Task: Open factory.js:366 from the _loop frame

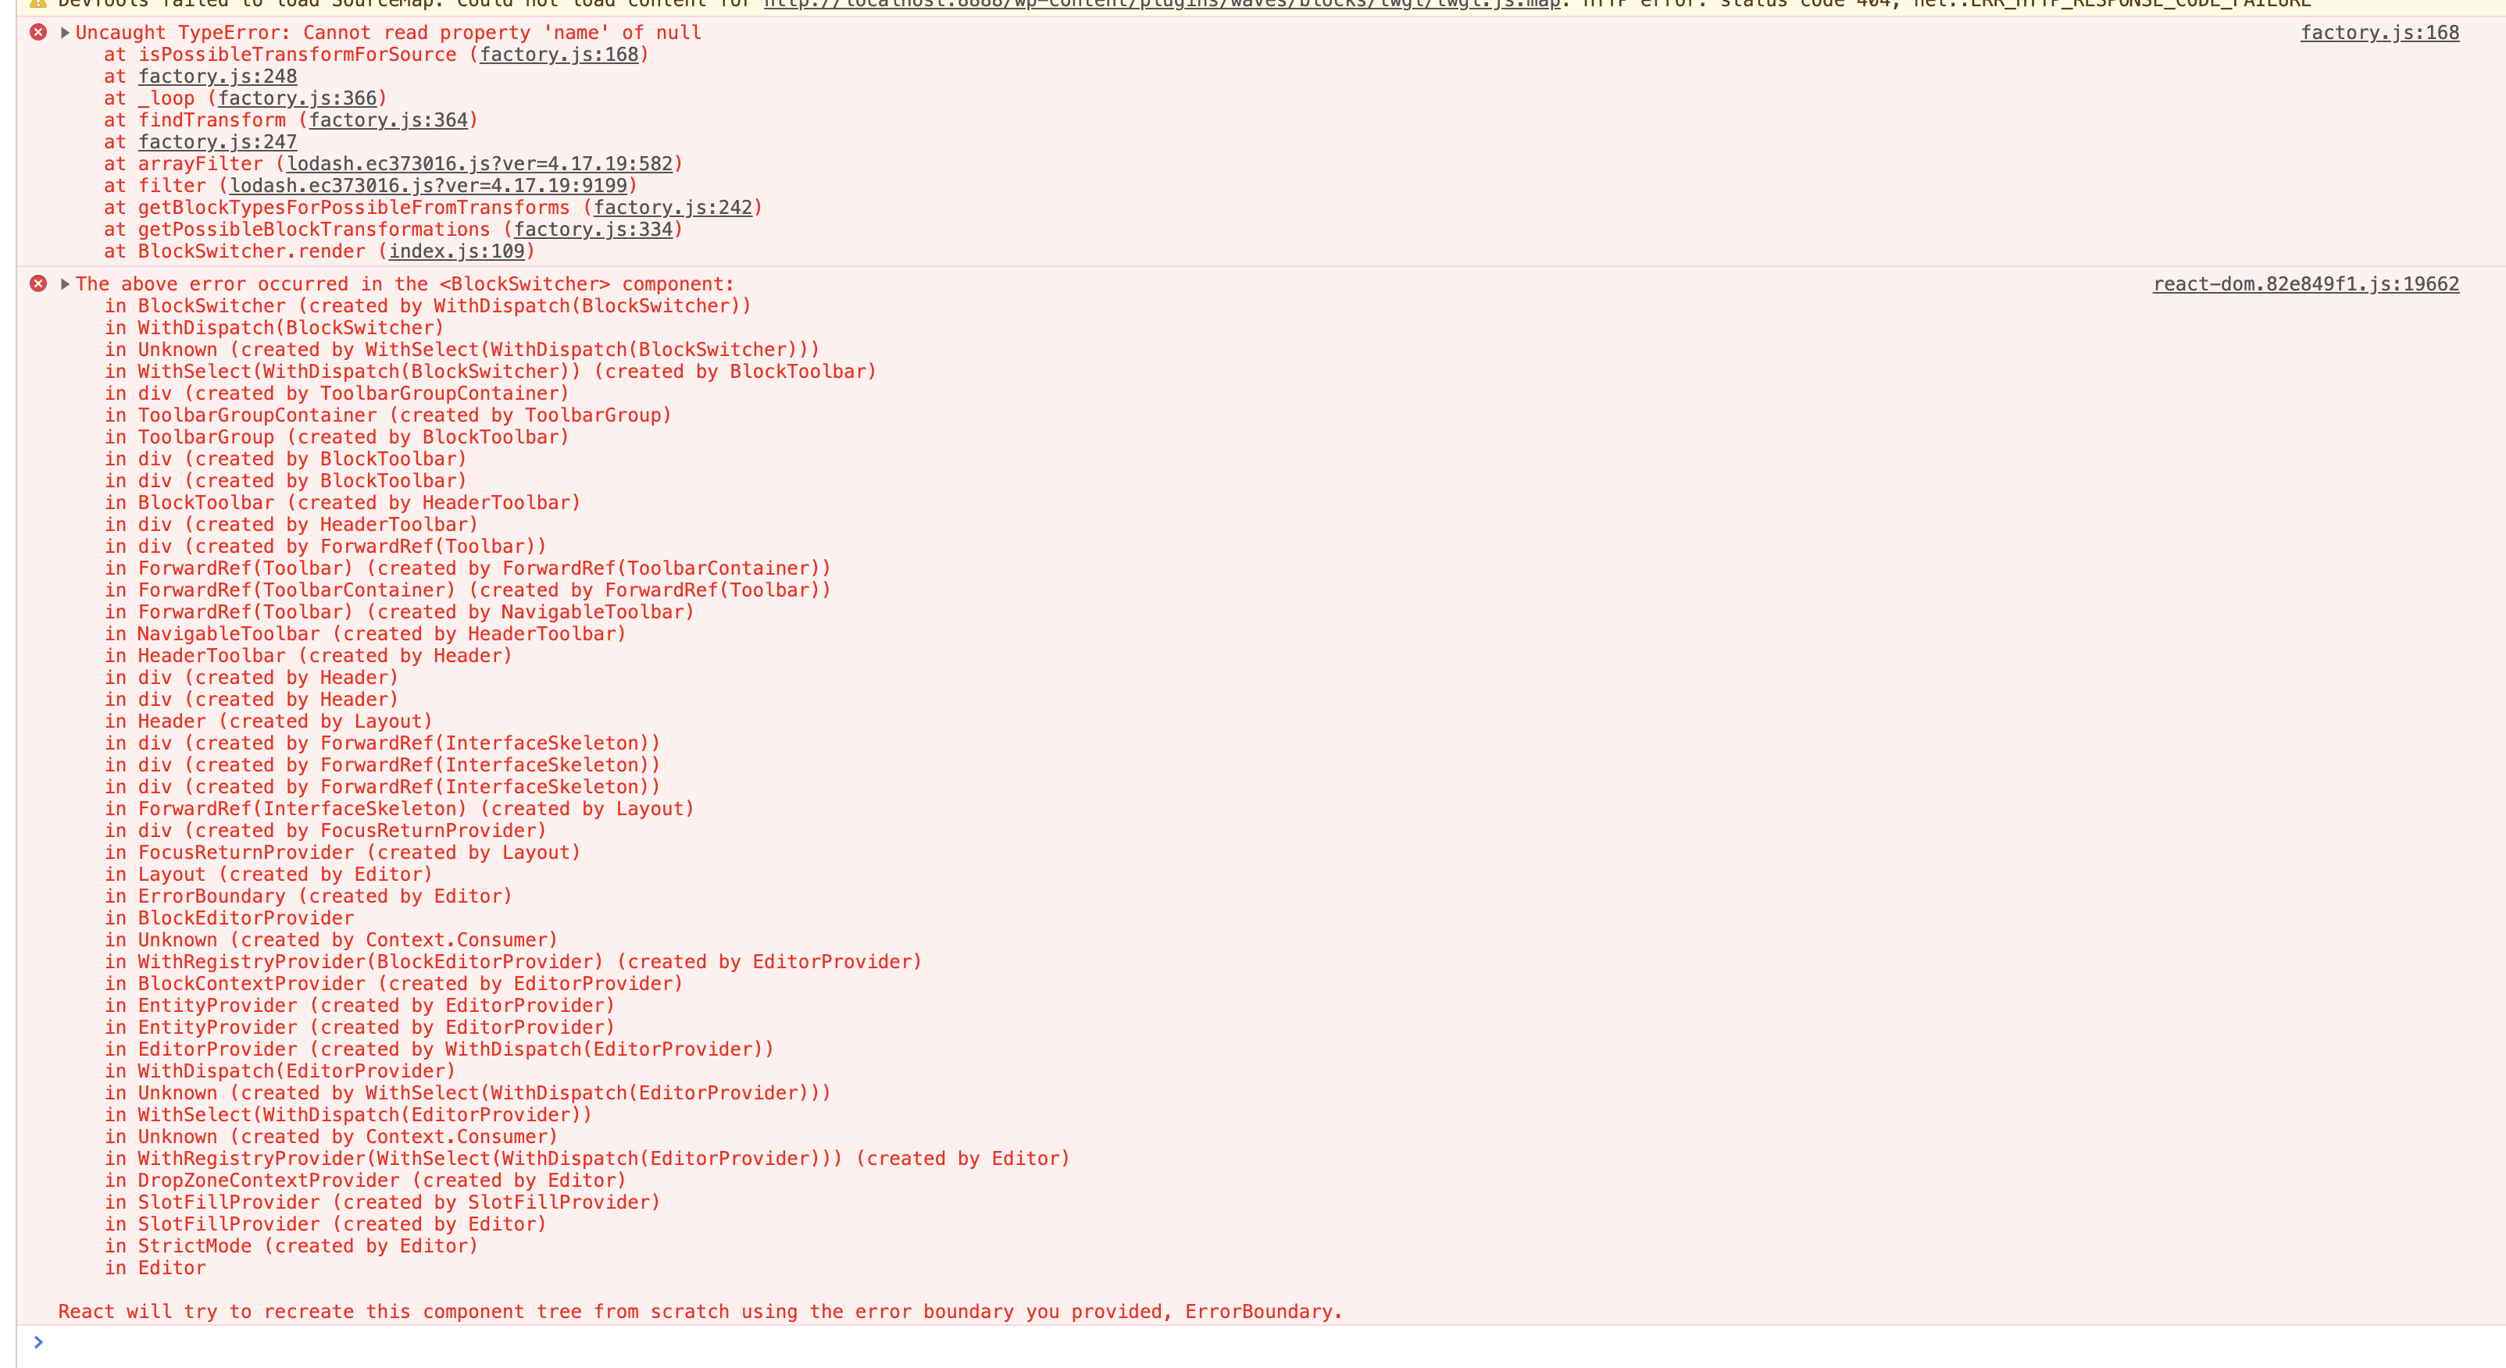Action: click(300, 98)
